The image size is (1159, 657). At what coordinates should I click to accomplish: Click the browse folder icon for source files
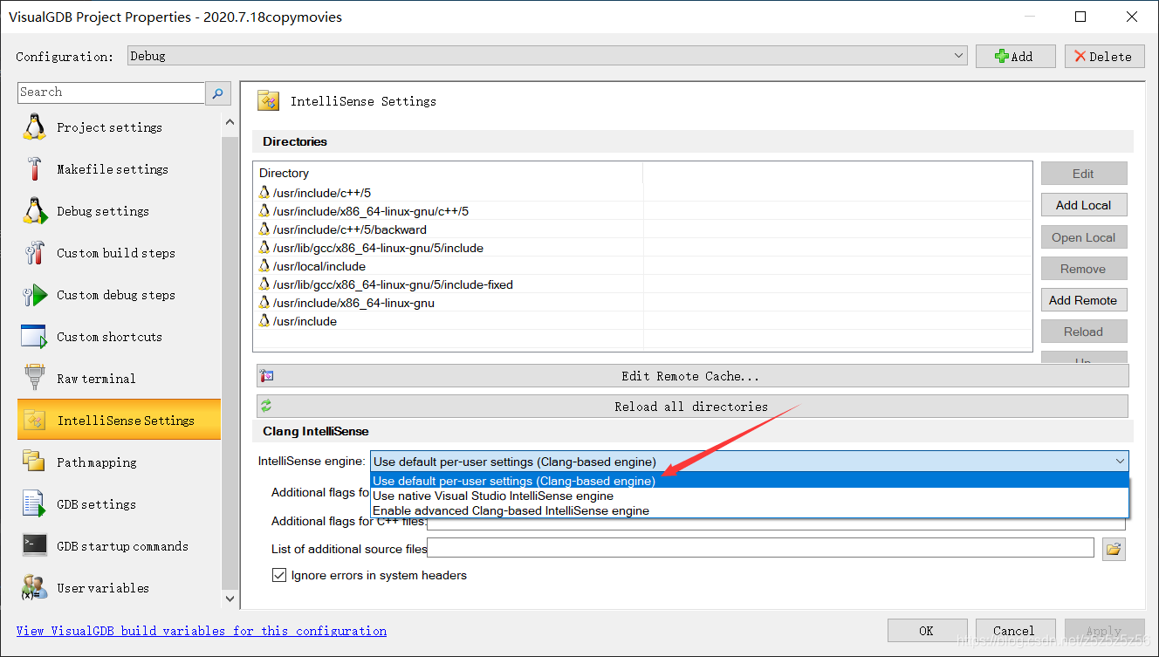click(x=1113, y=549)
